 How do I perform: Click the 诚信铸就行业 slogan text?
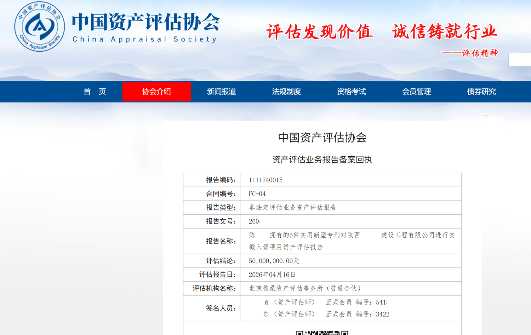pyautogui.click(x=445, y=31)
